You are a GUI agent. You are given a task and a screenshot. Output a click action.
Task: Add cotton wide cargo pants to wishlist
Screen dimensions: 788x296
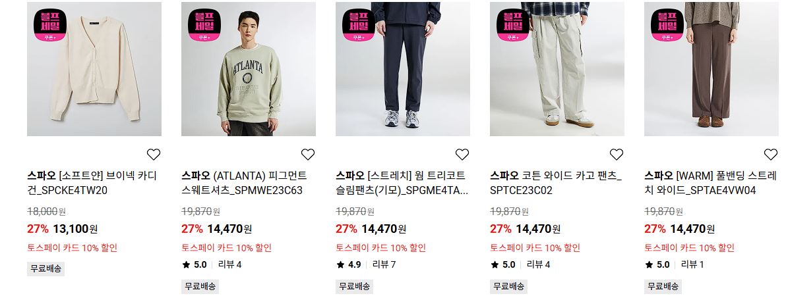click(x=616, y=154)
